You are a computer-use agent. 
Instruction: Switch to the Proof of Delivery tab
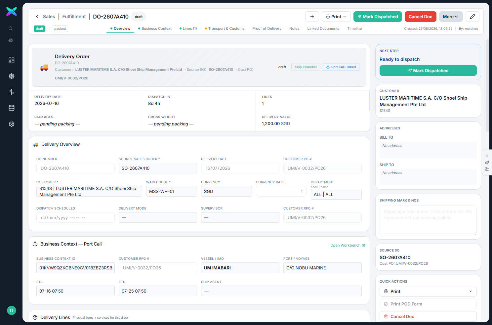coord(267,28)
